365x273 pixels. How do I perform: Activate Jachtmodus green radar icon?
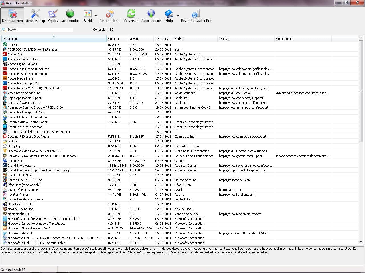click(x=70, y=14)
